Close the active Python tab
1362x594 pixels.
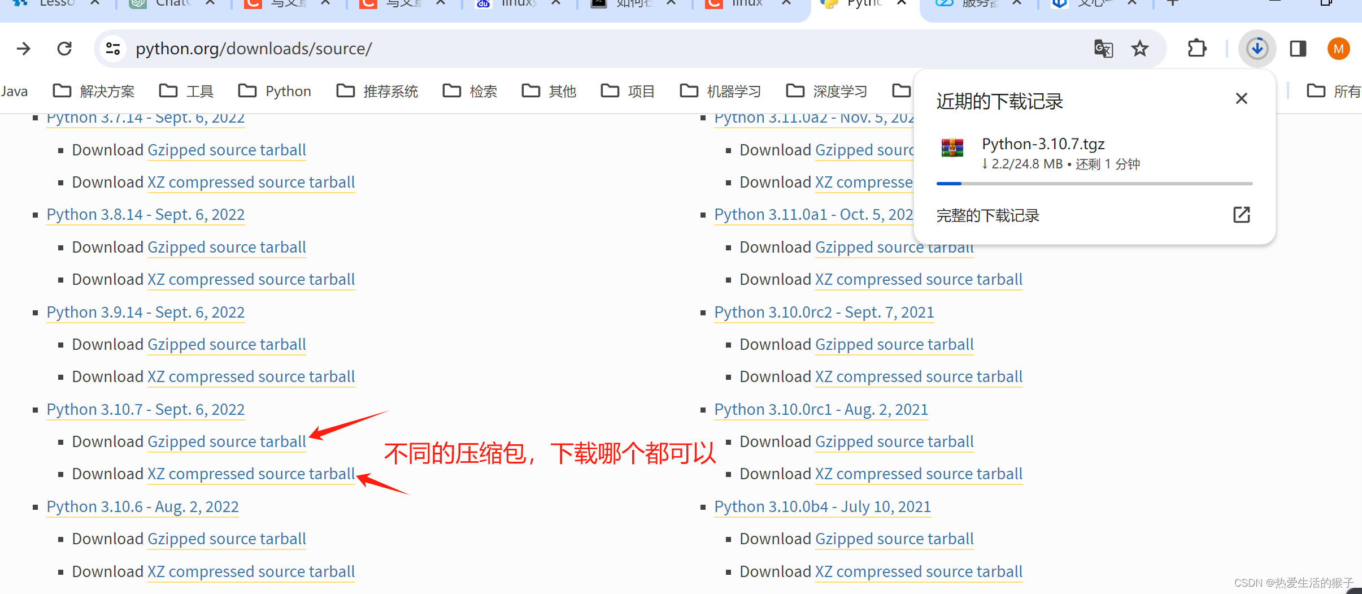click(x=902, y=3)
